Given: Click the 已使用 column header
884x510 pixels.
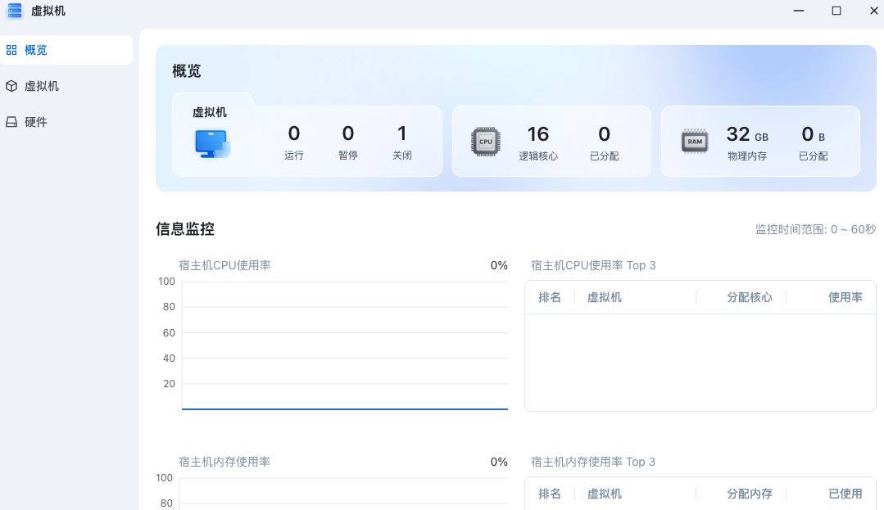Looking at the screenshot, I should [x=845, y=494].
